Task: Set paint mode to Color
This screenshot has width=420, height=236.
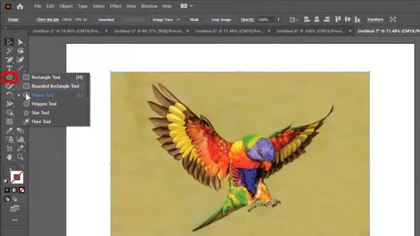Action: (7, 190)
